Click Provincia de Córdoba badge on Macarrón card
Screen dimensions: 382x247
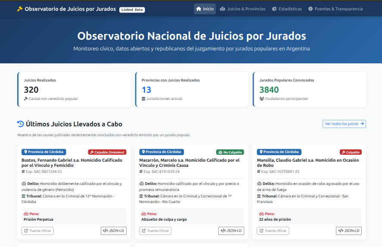[161, 152]
